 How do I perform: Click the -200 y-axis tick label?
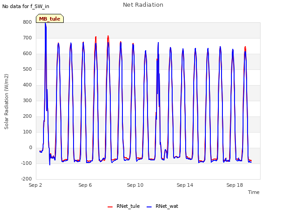coord(26,179)
